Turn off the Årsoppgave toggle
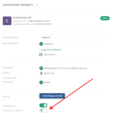This screenshot has height=117, width=113. pos(43,105)
